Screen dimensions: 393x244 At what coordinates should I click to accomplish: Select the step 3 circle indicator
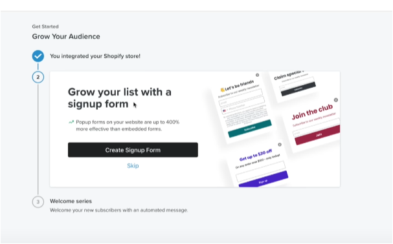(x=38, y=202)
